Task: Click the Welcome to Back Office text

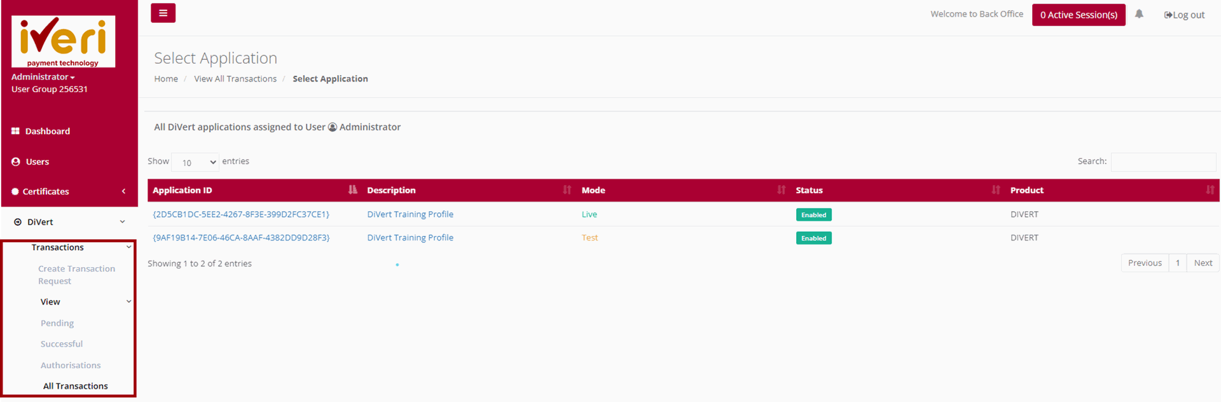Action: (977, 14)
